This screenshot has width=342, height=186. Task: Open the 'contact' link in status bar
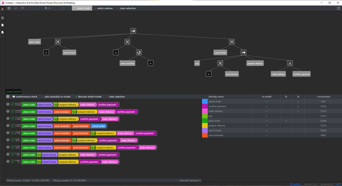(295, 184)
